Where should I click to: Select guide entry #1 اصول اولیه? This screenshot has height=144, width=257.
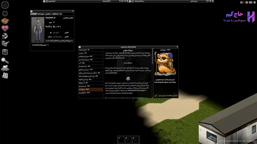(91, 50)
